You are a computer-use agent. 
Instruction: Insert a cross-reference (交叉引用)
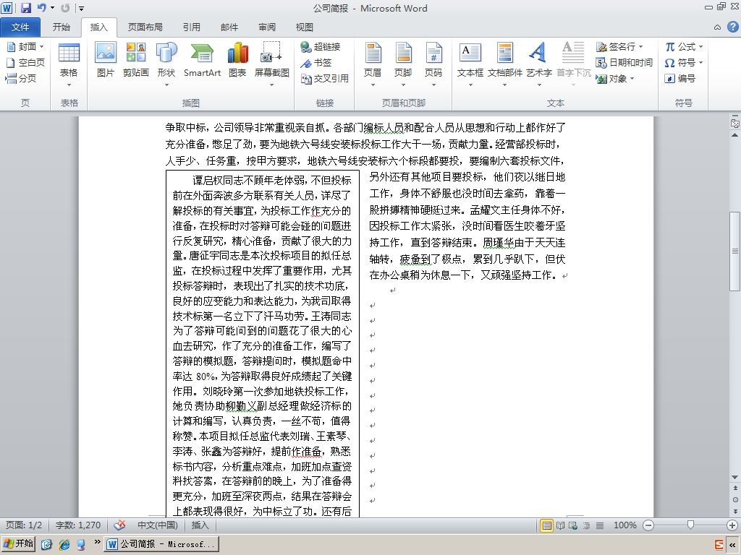pos(325,78)
